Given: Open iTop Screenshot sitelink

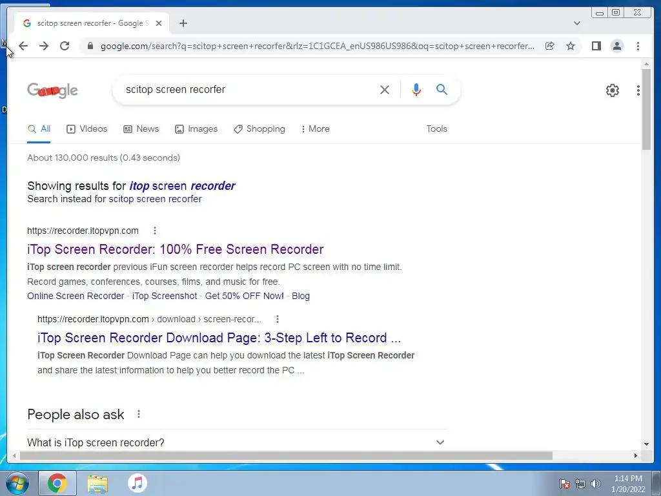Looking at the screenshot, I should [x=165, y=296].
